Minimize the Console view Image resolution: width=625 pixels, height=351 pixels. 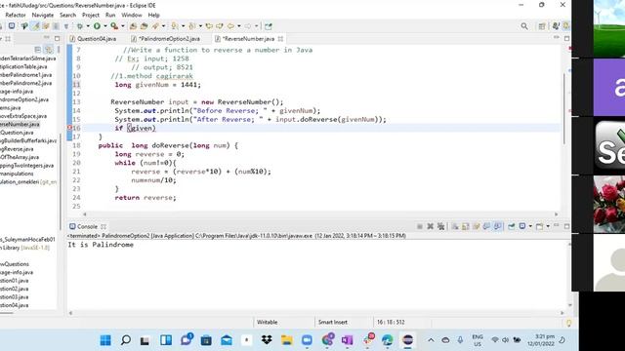tap(557, 225)
